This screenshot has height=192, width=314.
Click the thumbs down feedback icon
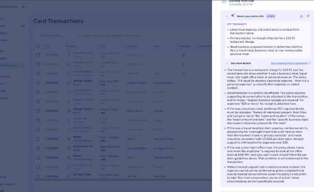(308, 16)
